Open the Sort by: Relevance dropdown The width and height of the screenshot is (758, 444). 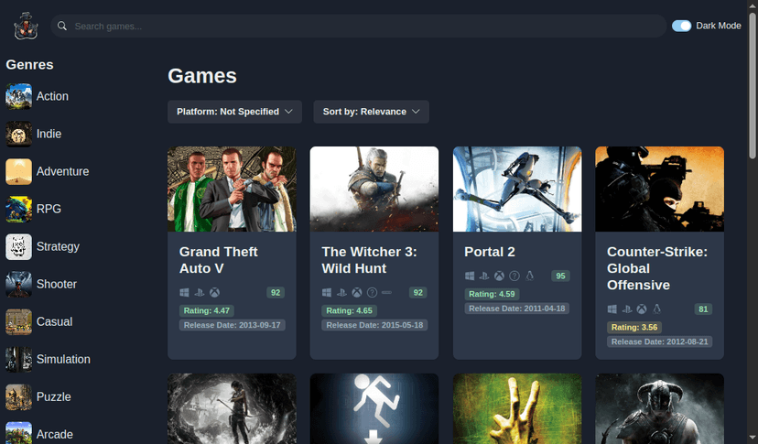[371, 112]
